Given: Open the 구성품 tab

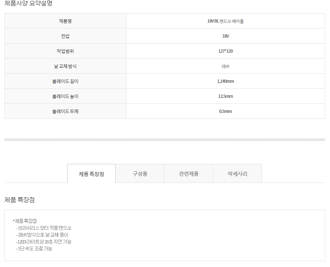Looking at the screenshot, I should click(x=140, y=174).
